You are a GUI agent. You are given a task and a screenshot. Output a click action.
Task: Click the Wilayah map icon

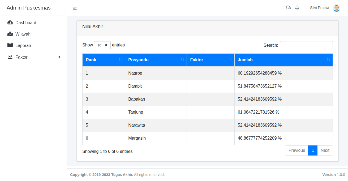click(x=10, y=34)
